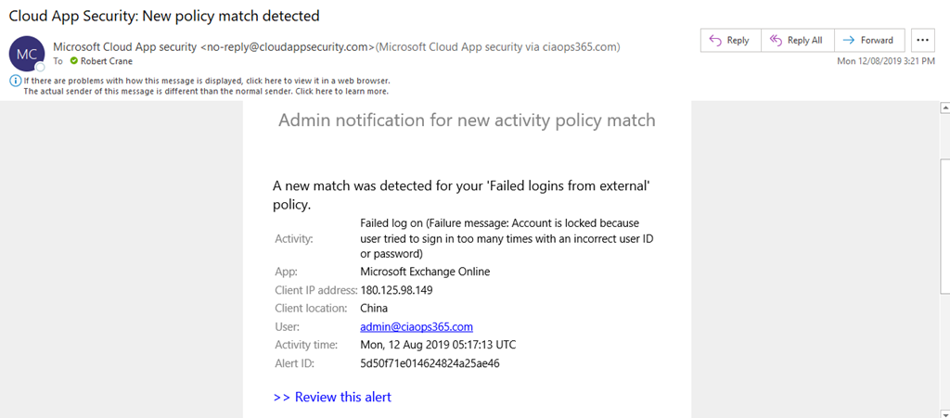Forward this email
The height and width of the screenshot is (418, 950).
(x=868, y=41)
